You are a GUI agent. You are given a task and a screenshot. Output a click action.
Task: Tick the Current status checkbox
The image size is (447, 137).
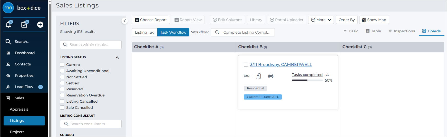click(62, 65)
